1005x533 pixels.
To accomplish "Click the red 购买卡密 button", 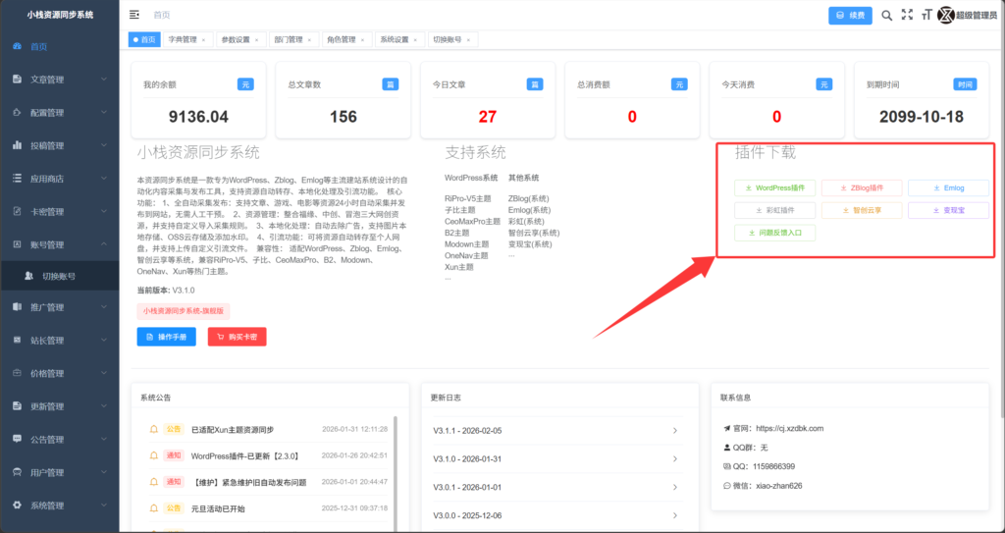I will coord(238,336).
